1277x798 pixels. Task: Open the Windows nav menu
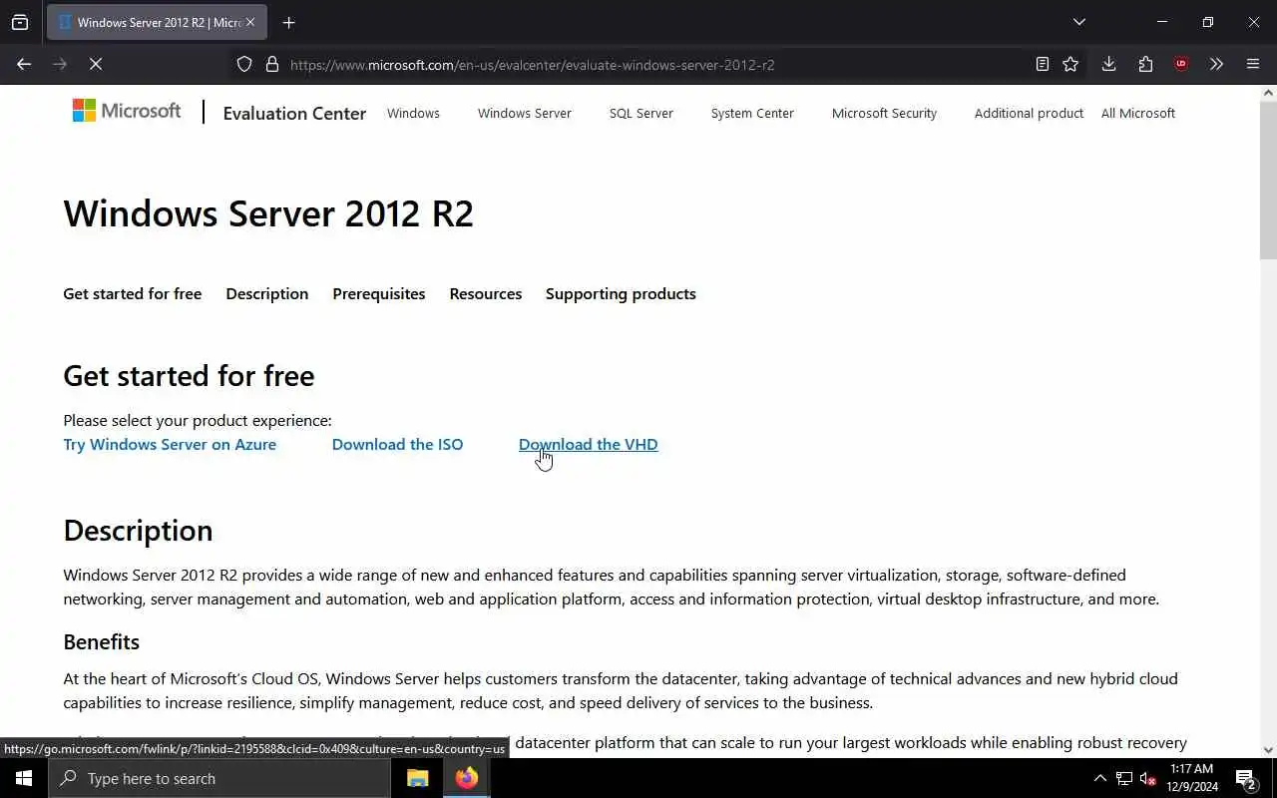point(413,113)
